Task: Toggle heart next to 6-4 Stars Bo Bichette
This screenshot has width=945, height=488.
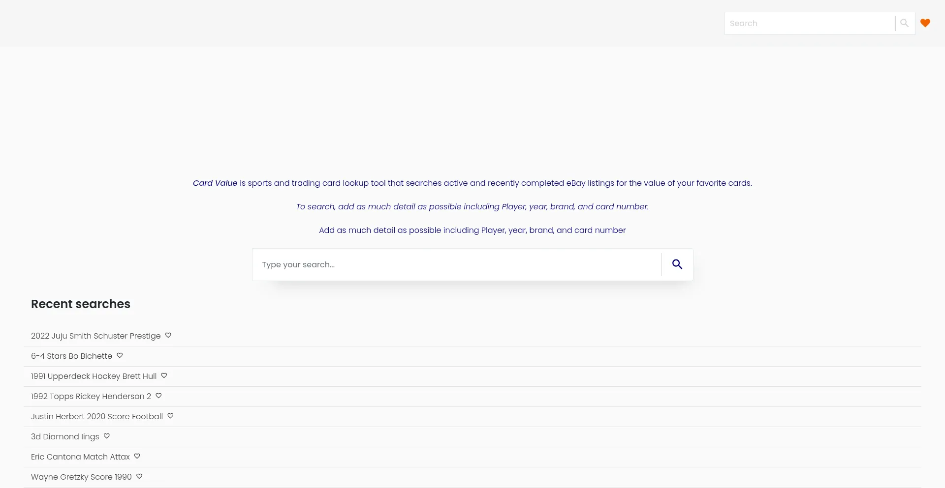Action: pos(120,355)
